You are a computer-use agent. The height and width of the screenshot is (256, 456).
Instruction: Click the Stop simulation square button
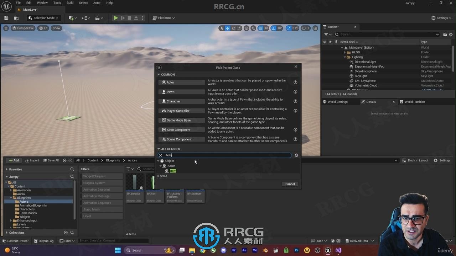[x=129, y=18]
